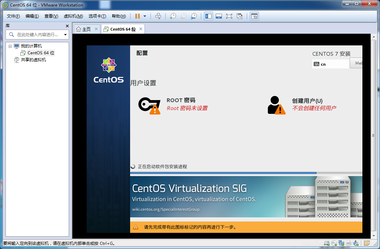Click the 用户设置 heading text
This screenshot has width=380, height=249.
[x=143, y=83]
